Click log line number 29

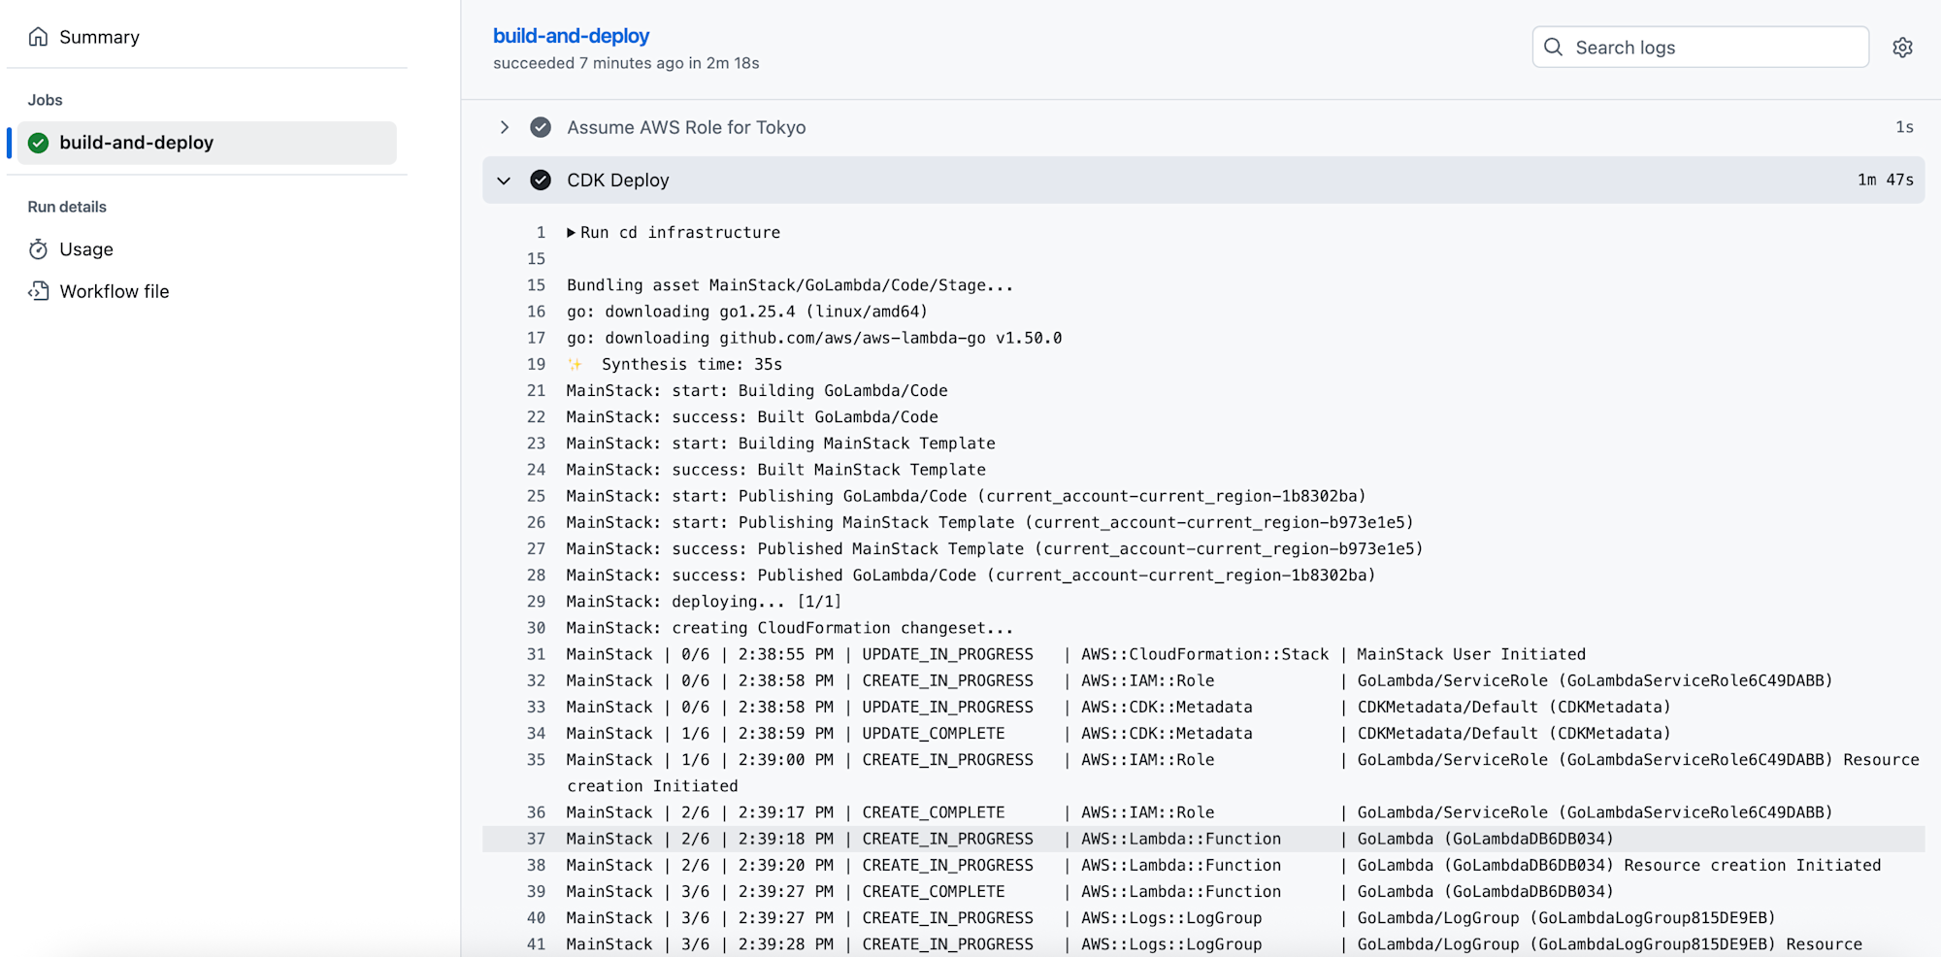click(536, 602)
